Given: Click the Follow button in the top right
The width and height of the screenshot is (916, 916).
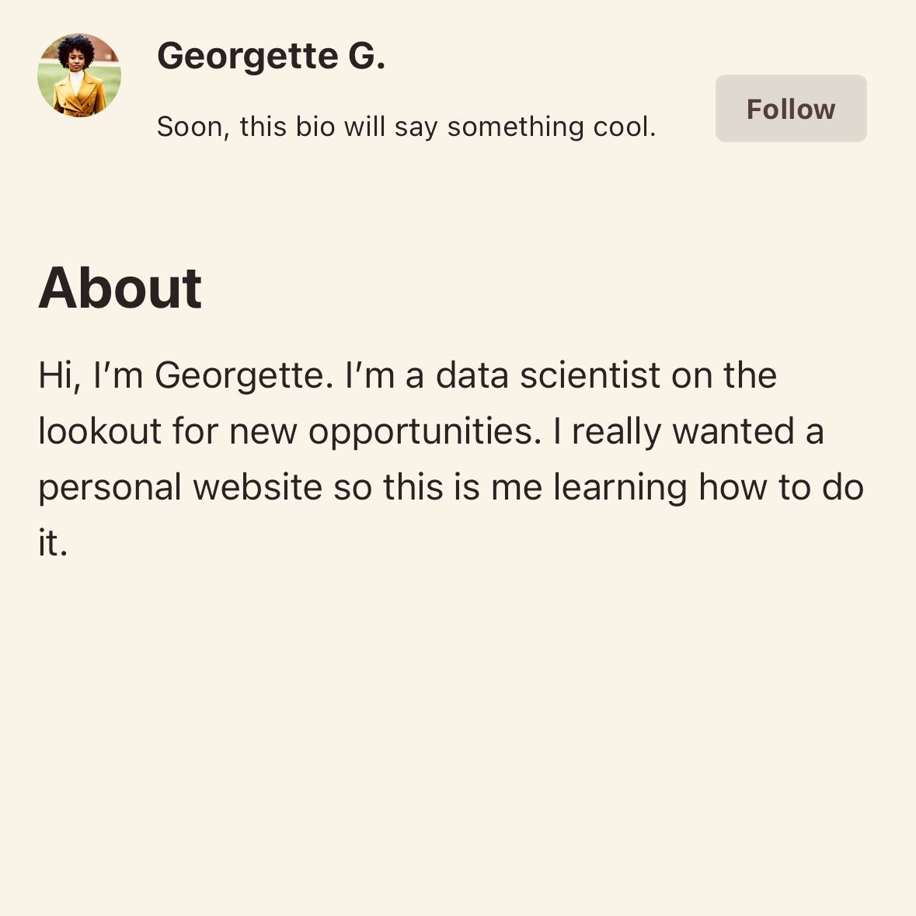Looking at the screenshot, I should click(790, 108).
